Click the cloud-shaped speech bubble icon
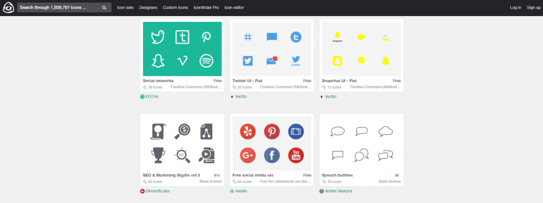This screenshot has width=543, height=203. [386, 131]
